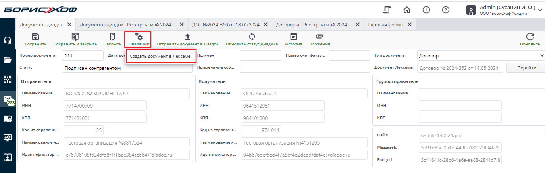Click the Сохранить save icon
Viewport: 545px width, 173px height.
click(35, 37)
